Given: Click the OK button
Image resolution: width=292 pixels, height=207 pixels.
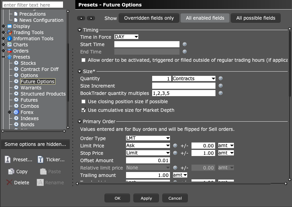Looking at the screenshot, I should tap(117, 198).
